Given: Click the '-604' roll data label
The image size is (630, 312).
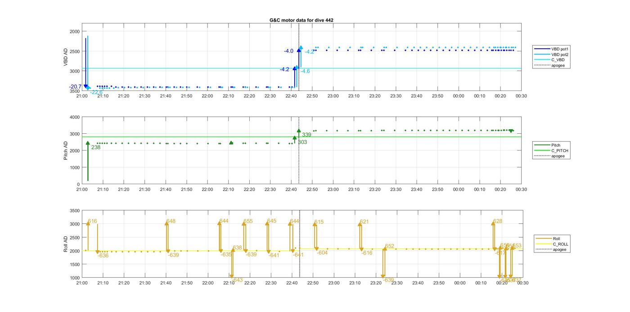Looking at the screenshot, I should [x=322, y=253].
